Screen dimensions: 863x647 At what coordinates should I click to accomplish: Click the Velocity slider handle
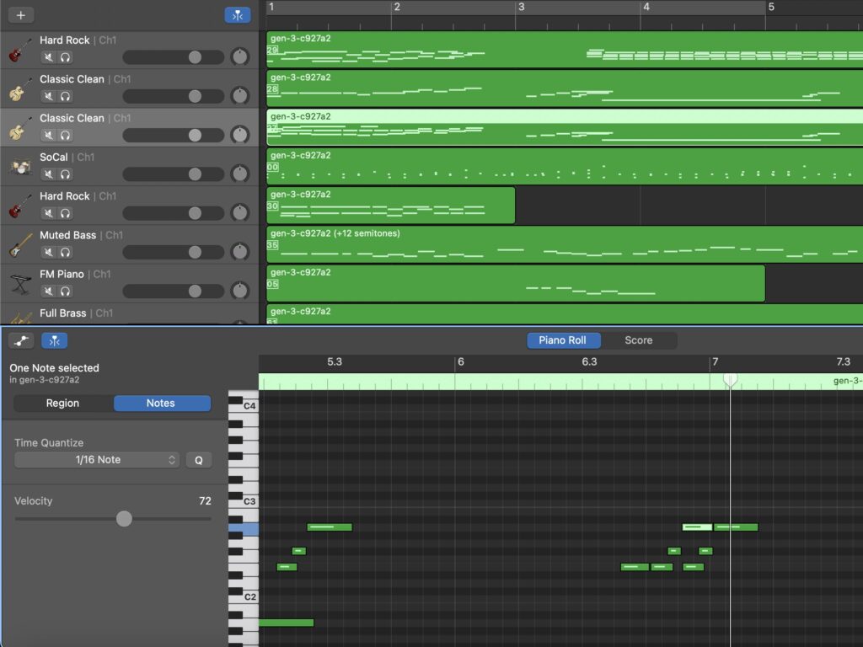[124, 519]
